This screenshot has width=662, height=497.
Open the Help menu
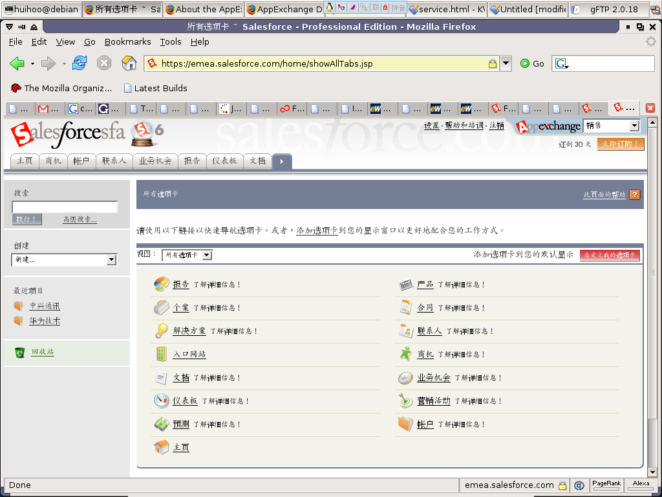(x=200, y=42)
